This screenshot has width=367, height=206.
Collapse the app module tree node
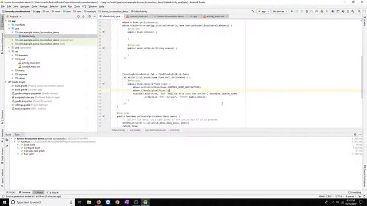click(x=6, y=21)
